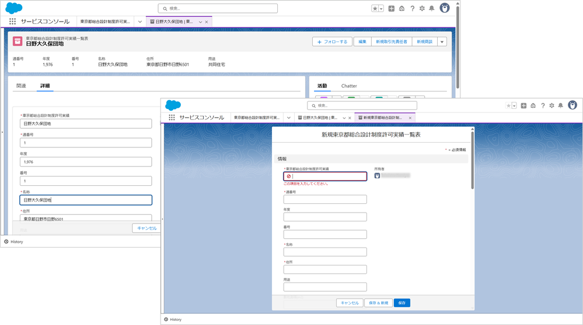Expand more actions arrow beside 新規商談
The width and height of the screenshot is (583, 325).
pos(442,41)
